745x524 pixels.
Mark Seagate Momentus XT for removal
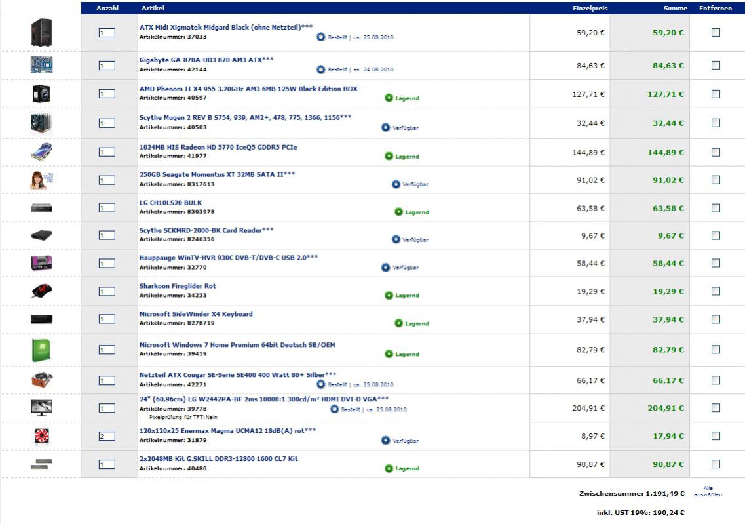click(x=716, y=180)
